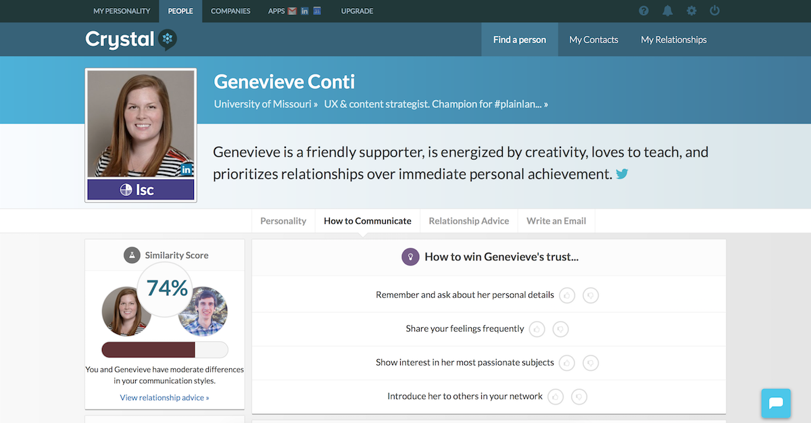811x423 pixels.
Task: Open the Write an Email tab
Action: click(x=556, y=221)
